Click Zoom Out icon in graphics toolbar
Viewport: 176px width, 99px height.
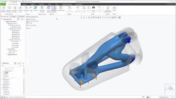click(86, 17)
